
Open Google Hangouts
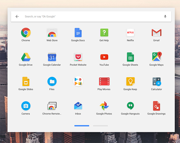point(130,106)
